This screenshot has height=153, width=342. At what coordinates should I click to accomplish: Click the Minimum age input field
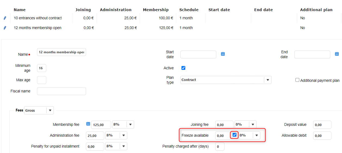click(x=41, y=68)
